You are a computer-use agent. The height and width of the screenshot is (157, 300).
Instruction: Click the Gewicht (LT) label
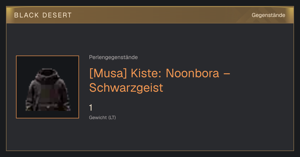pyautogui.click(x=102, y=117)
